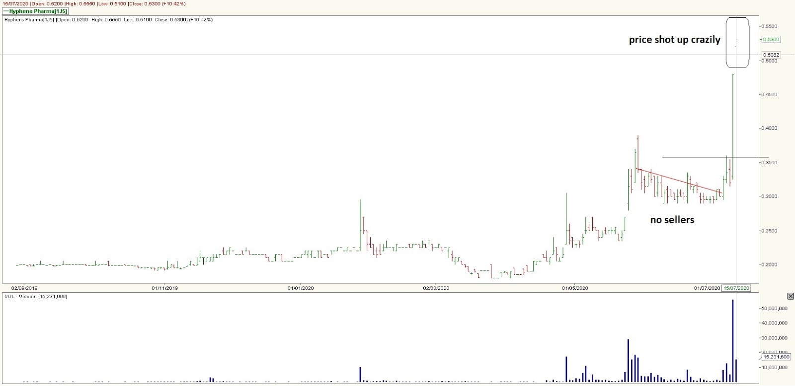The image size is (795, 386).
Task: Click the 01/05/2020 date axis label
Action: click(x=575, y=288)
